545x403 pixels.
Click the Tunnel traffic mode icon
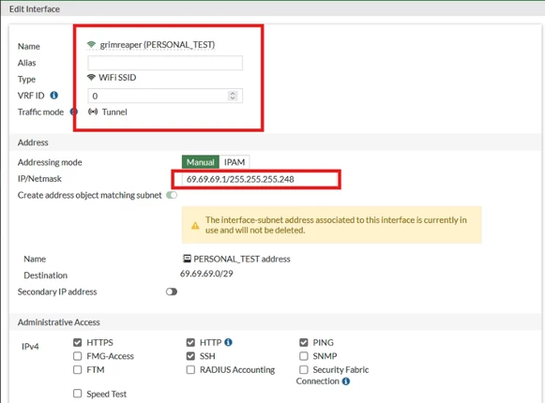[93, 112]
